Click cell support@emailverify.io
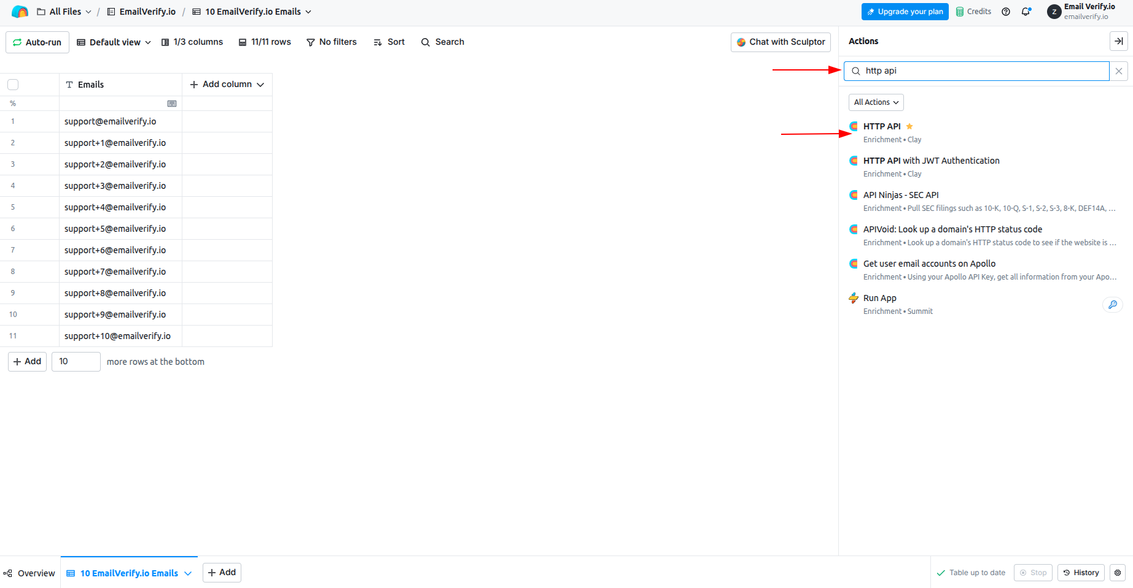The height and width of the screenshot is (588, 1133). (121, 121)
